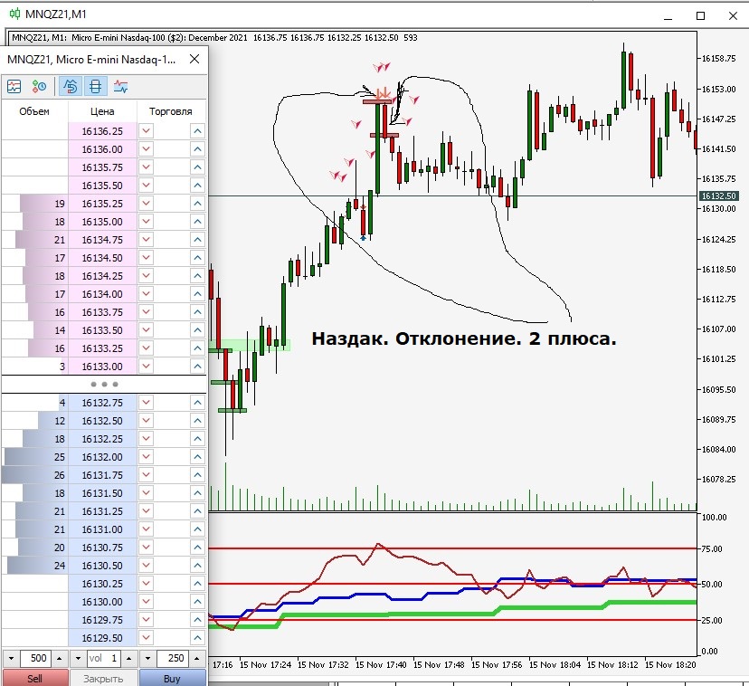Click buy arrow at price 16129.50
This screenshot has height=686, width=749.
click(197, 638)
